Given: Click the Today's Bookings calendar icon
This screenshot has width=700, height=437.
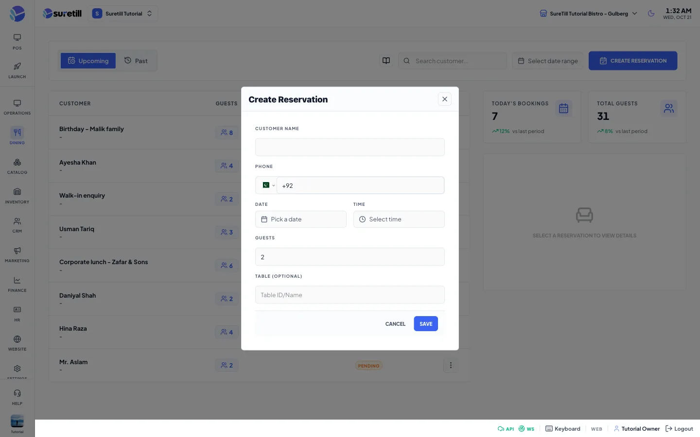Looking at the screenshot, I should [x=563, y=108].
